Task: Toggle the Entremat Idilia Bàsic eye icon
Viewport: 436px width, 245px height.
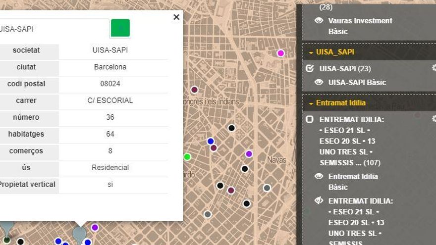Action: click(319, 176)
